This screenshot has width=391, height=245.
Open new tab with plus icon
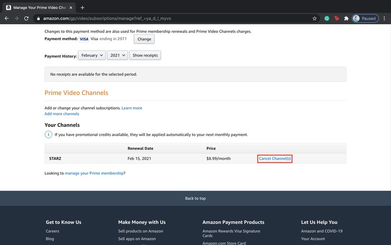[x=82, y=7]
